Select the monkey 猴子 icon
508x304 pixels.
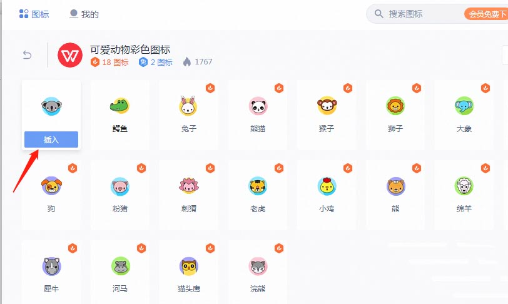click(327, 106)
